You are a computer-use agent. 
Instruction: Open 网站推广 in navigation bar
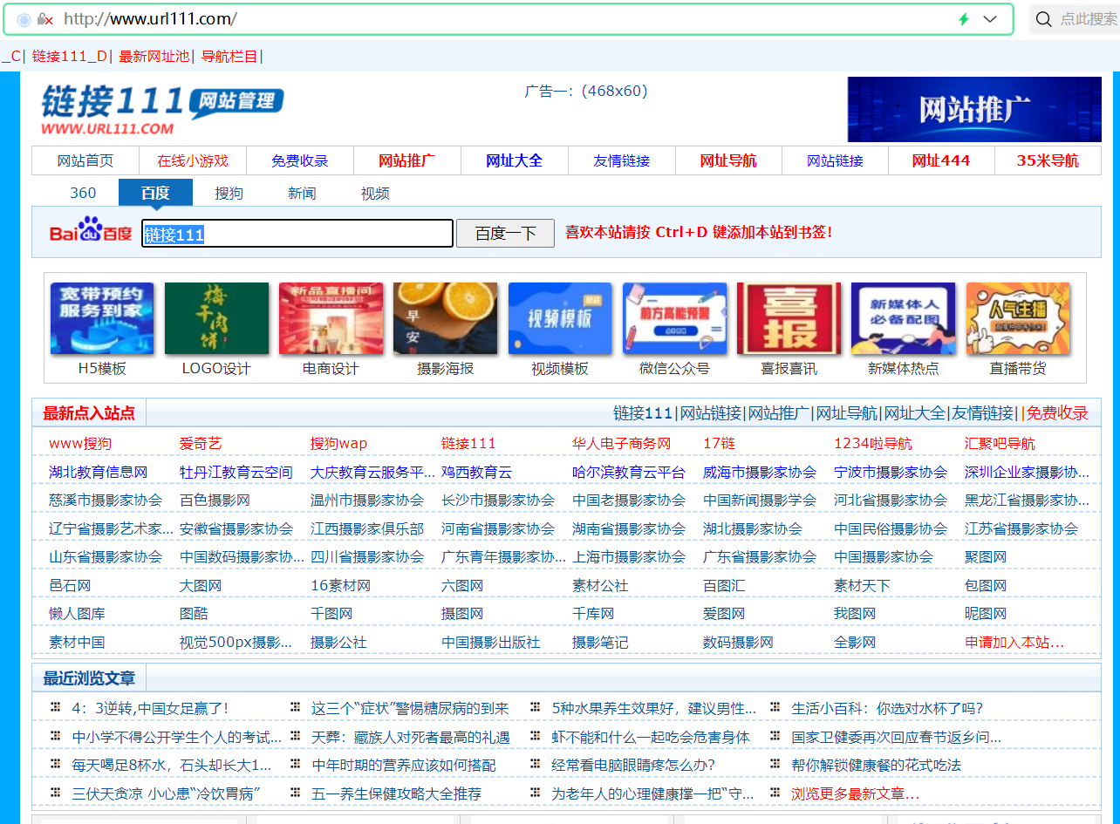pyautogui.click(x=406, y=160)
